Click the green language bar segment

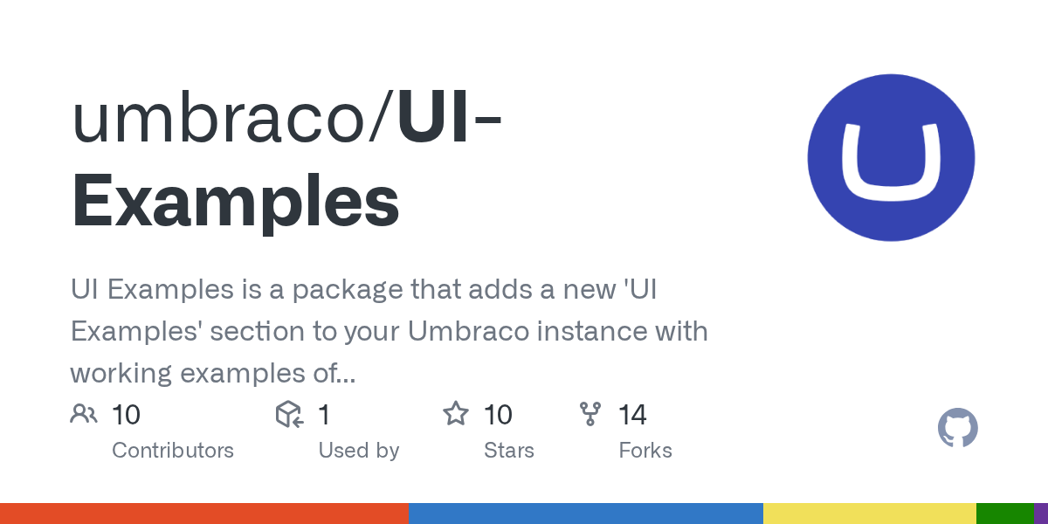point(1004,514)
